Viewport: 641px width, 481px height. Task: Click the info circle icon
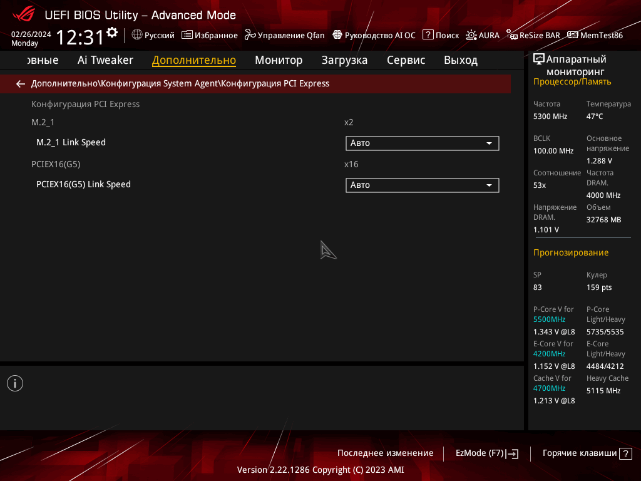[x=15, y=383]
